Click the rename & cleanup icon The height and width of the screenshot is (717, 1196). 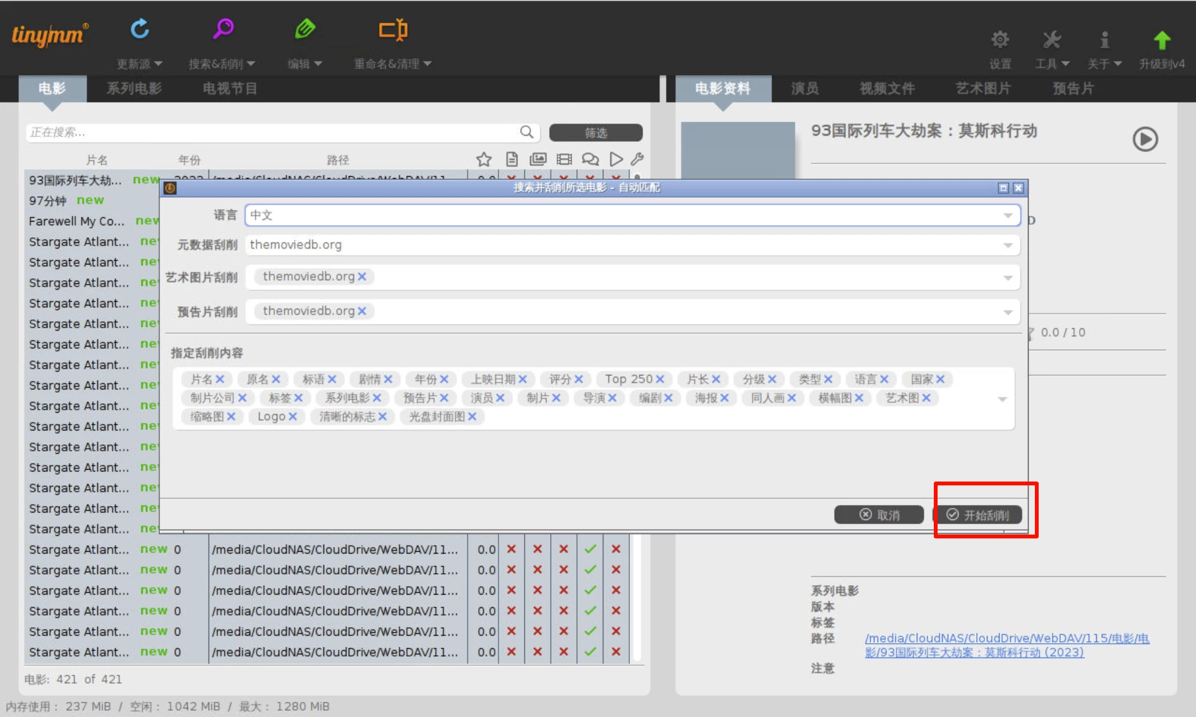392,30
